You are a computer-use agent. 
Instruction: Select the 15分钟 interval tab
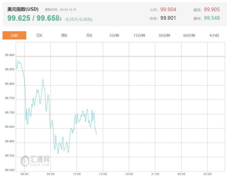click(x=139, y=36)
